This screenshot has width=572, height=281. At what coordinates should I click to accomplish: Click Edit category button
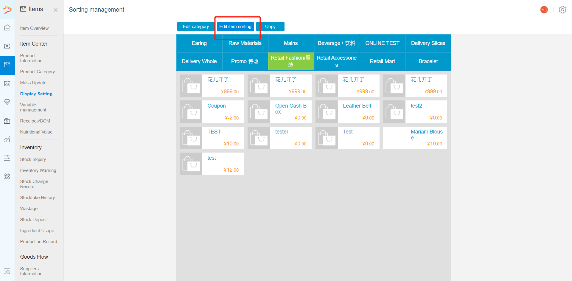click(196, 27)
